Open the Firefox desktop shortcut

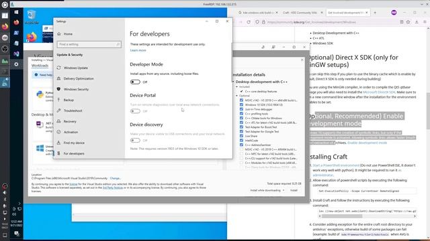[x=32, y=37]
